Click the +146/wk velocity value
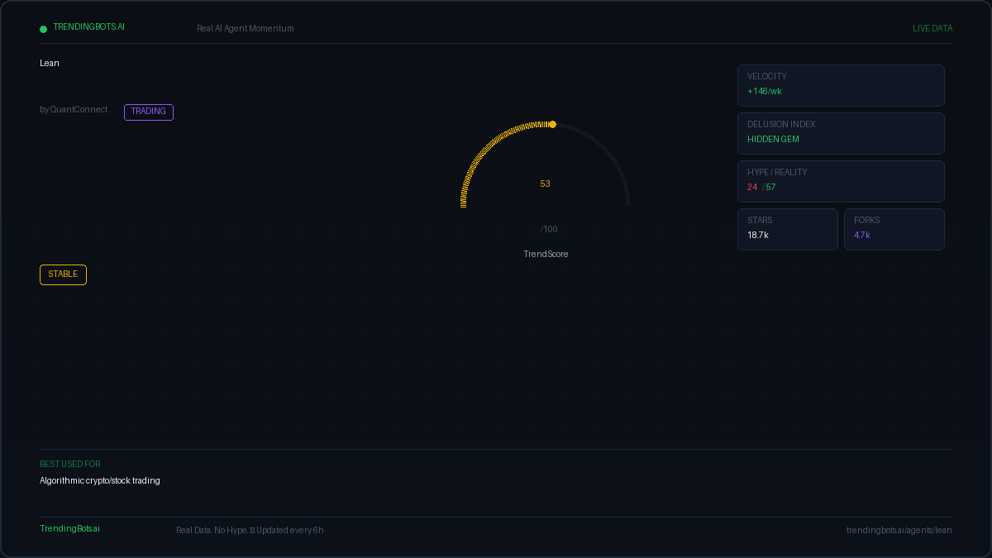 click(765, 92)
